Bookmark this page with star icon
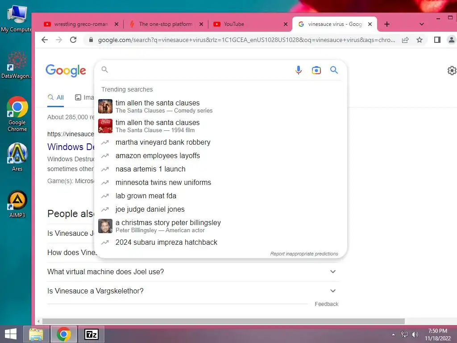Screen dimensions: 457x343 click(420, 40)
